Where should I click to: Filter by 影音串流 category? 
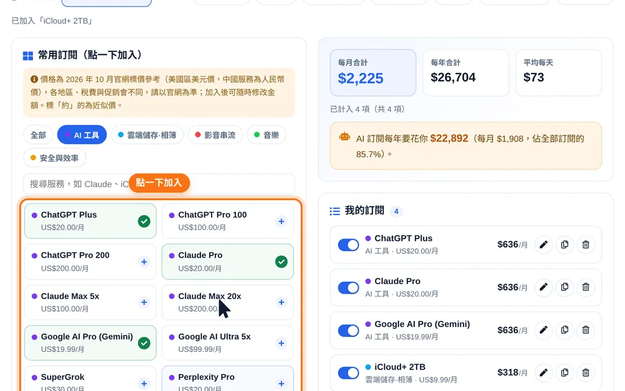pos(215,135)
